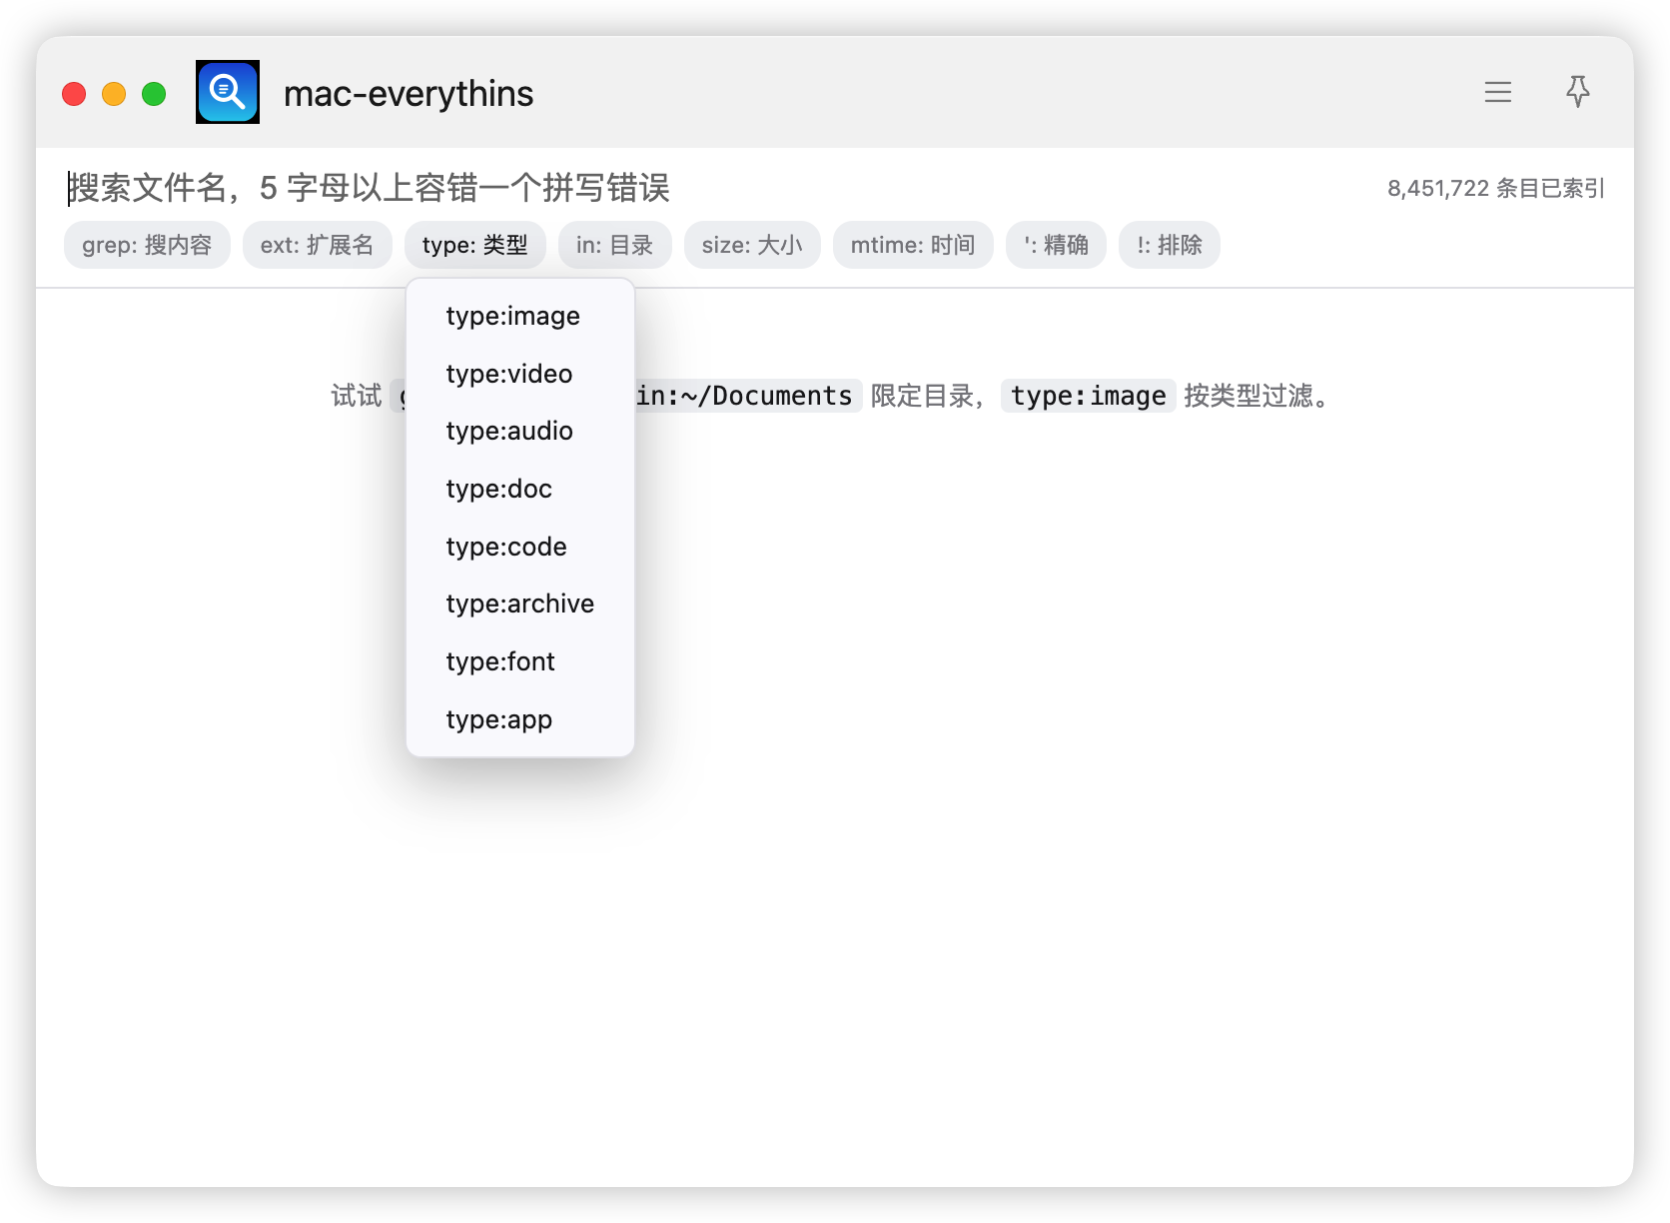Viewport: 1670px width, 1223px height.
Task: Insert the grep: content search chip
Action: click(x=147, y=245)
